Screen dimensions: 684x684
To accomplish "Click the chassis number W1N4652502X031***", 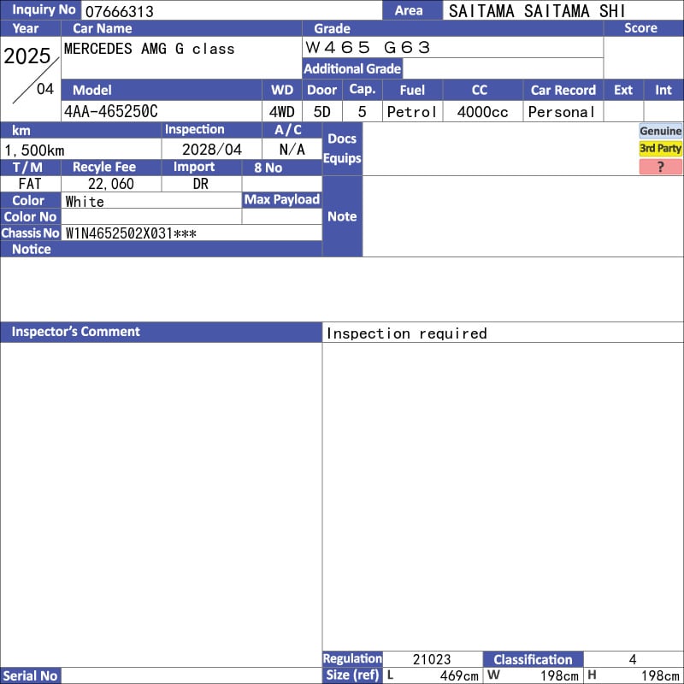I will pyautogui.click(x=131, y=233).
